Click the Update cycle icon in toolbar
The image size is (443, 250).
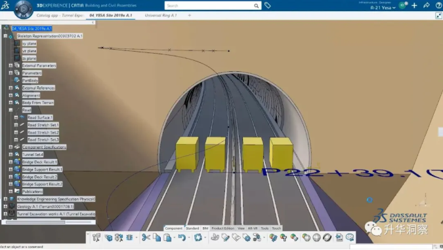(x=198, y=238)
